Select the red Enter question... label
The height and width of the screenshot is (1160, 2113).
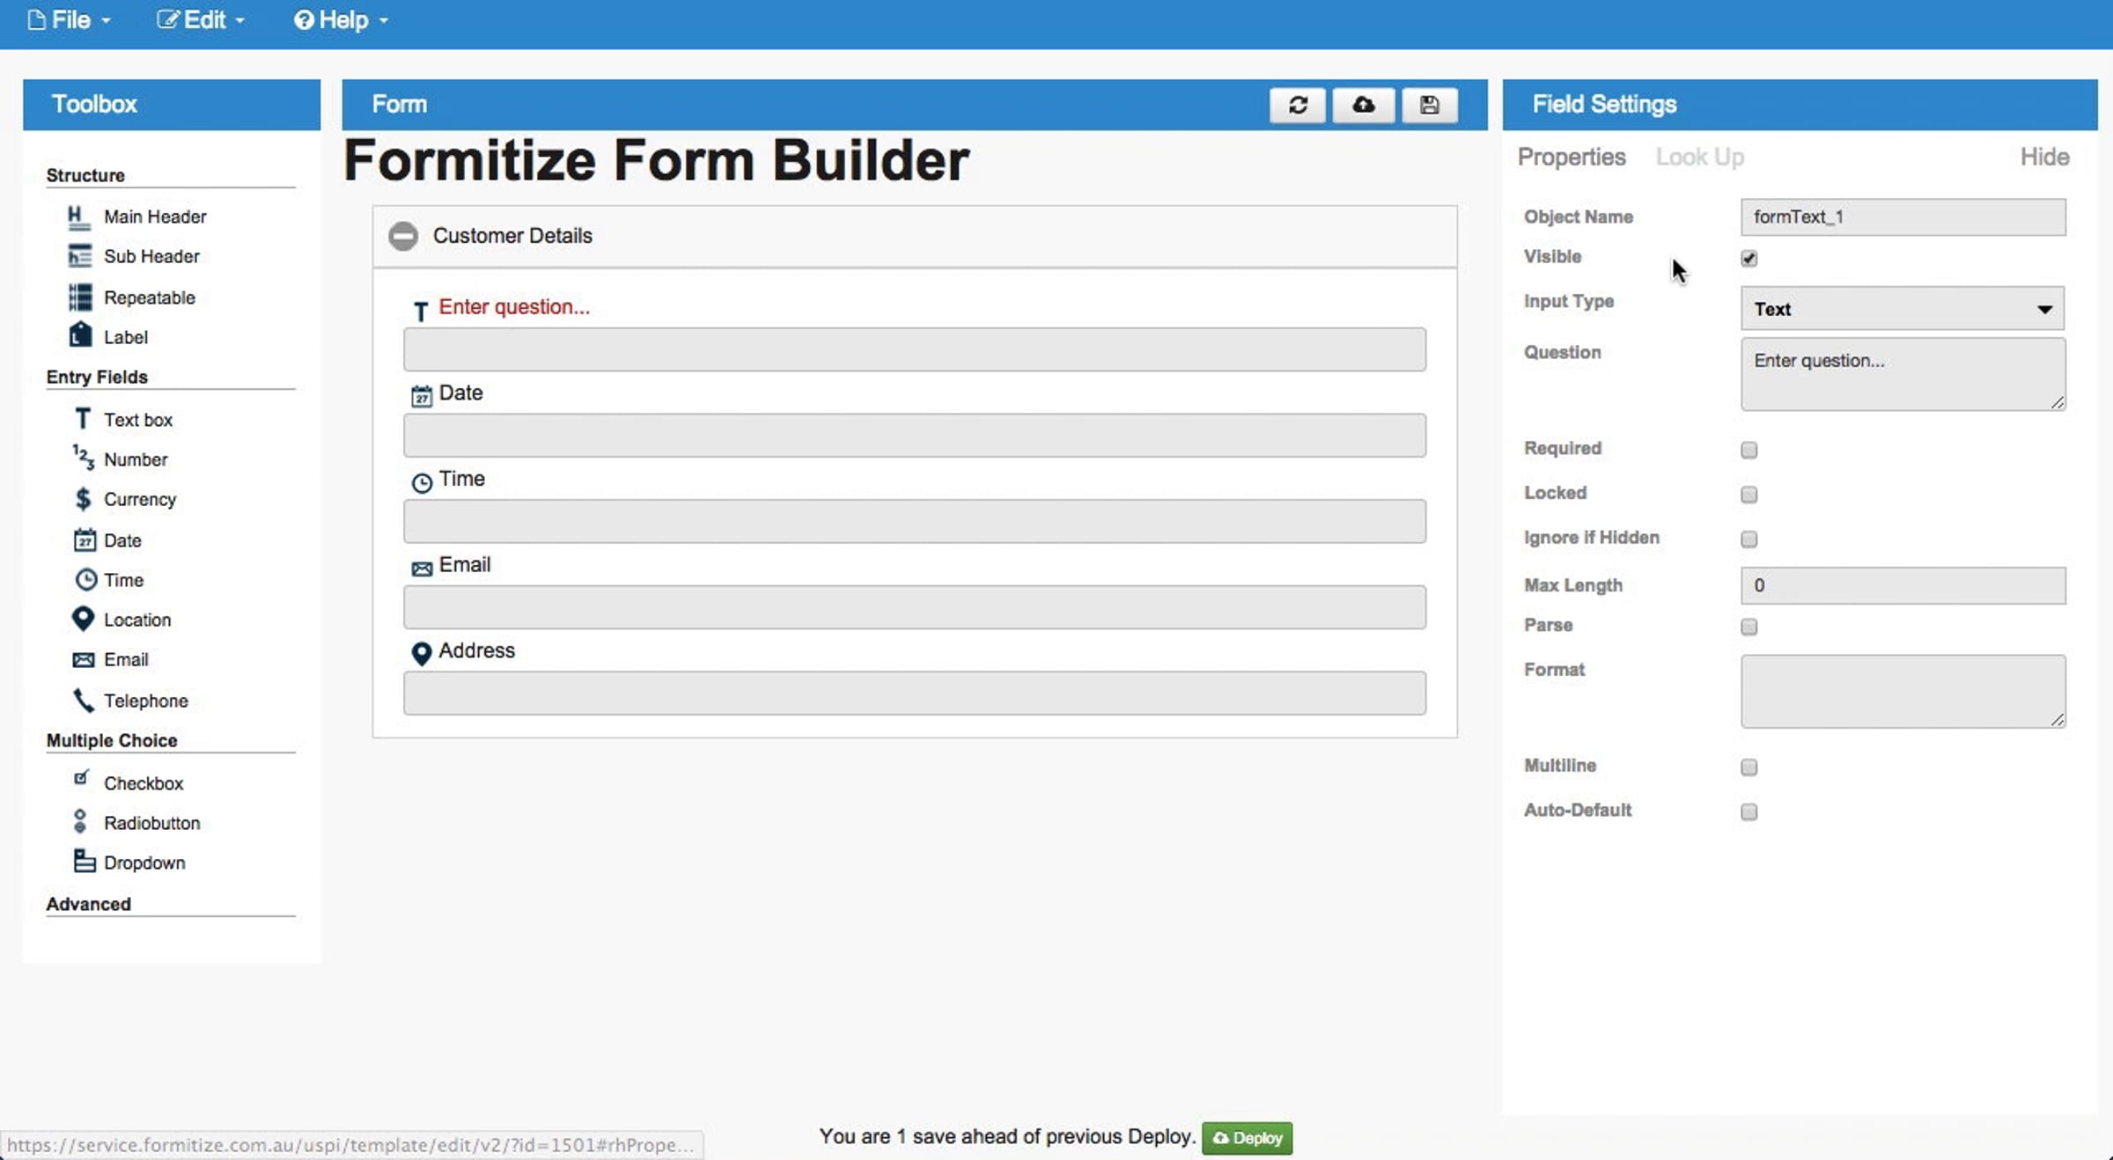[514, 306]
